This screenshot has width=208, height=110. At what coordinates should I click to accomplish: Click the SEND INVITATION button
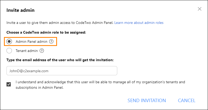[x=147, y=101]
